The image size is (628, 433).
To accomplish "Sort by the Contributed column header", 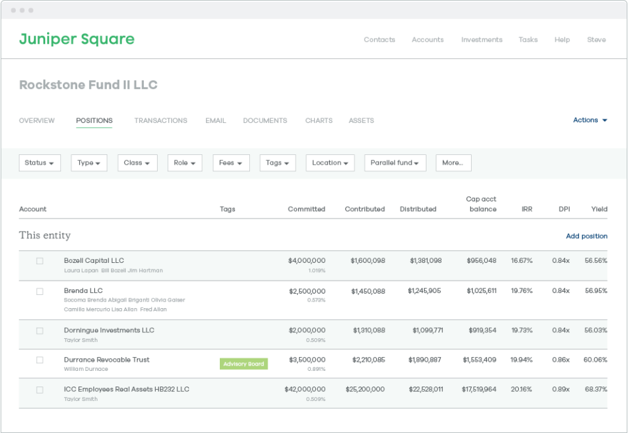I will [x=365, y=209].
